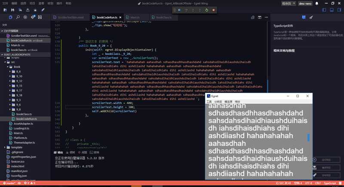
Task: Restart debugging with the green icon
Action: (x=207, y=10)
